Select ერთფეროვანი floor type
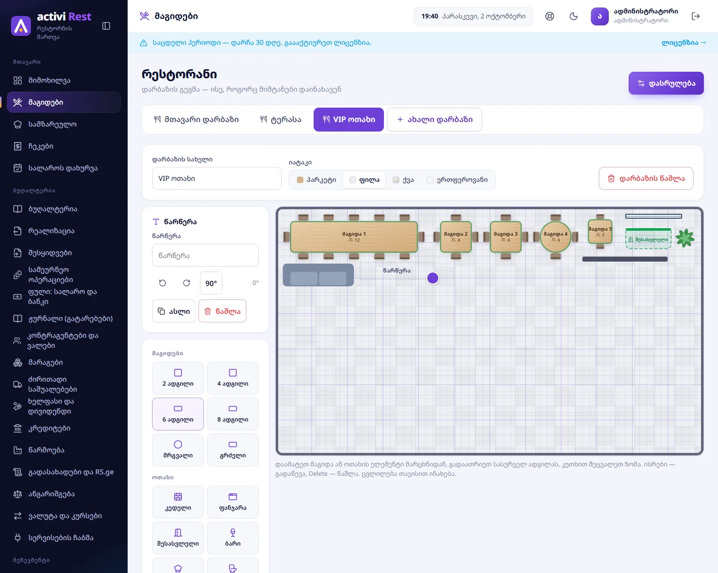 (457, 180)
